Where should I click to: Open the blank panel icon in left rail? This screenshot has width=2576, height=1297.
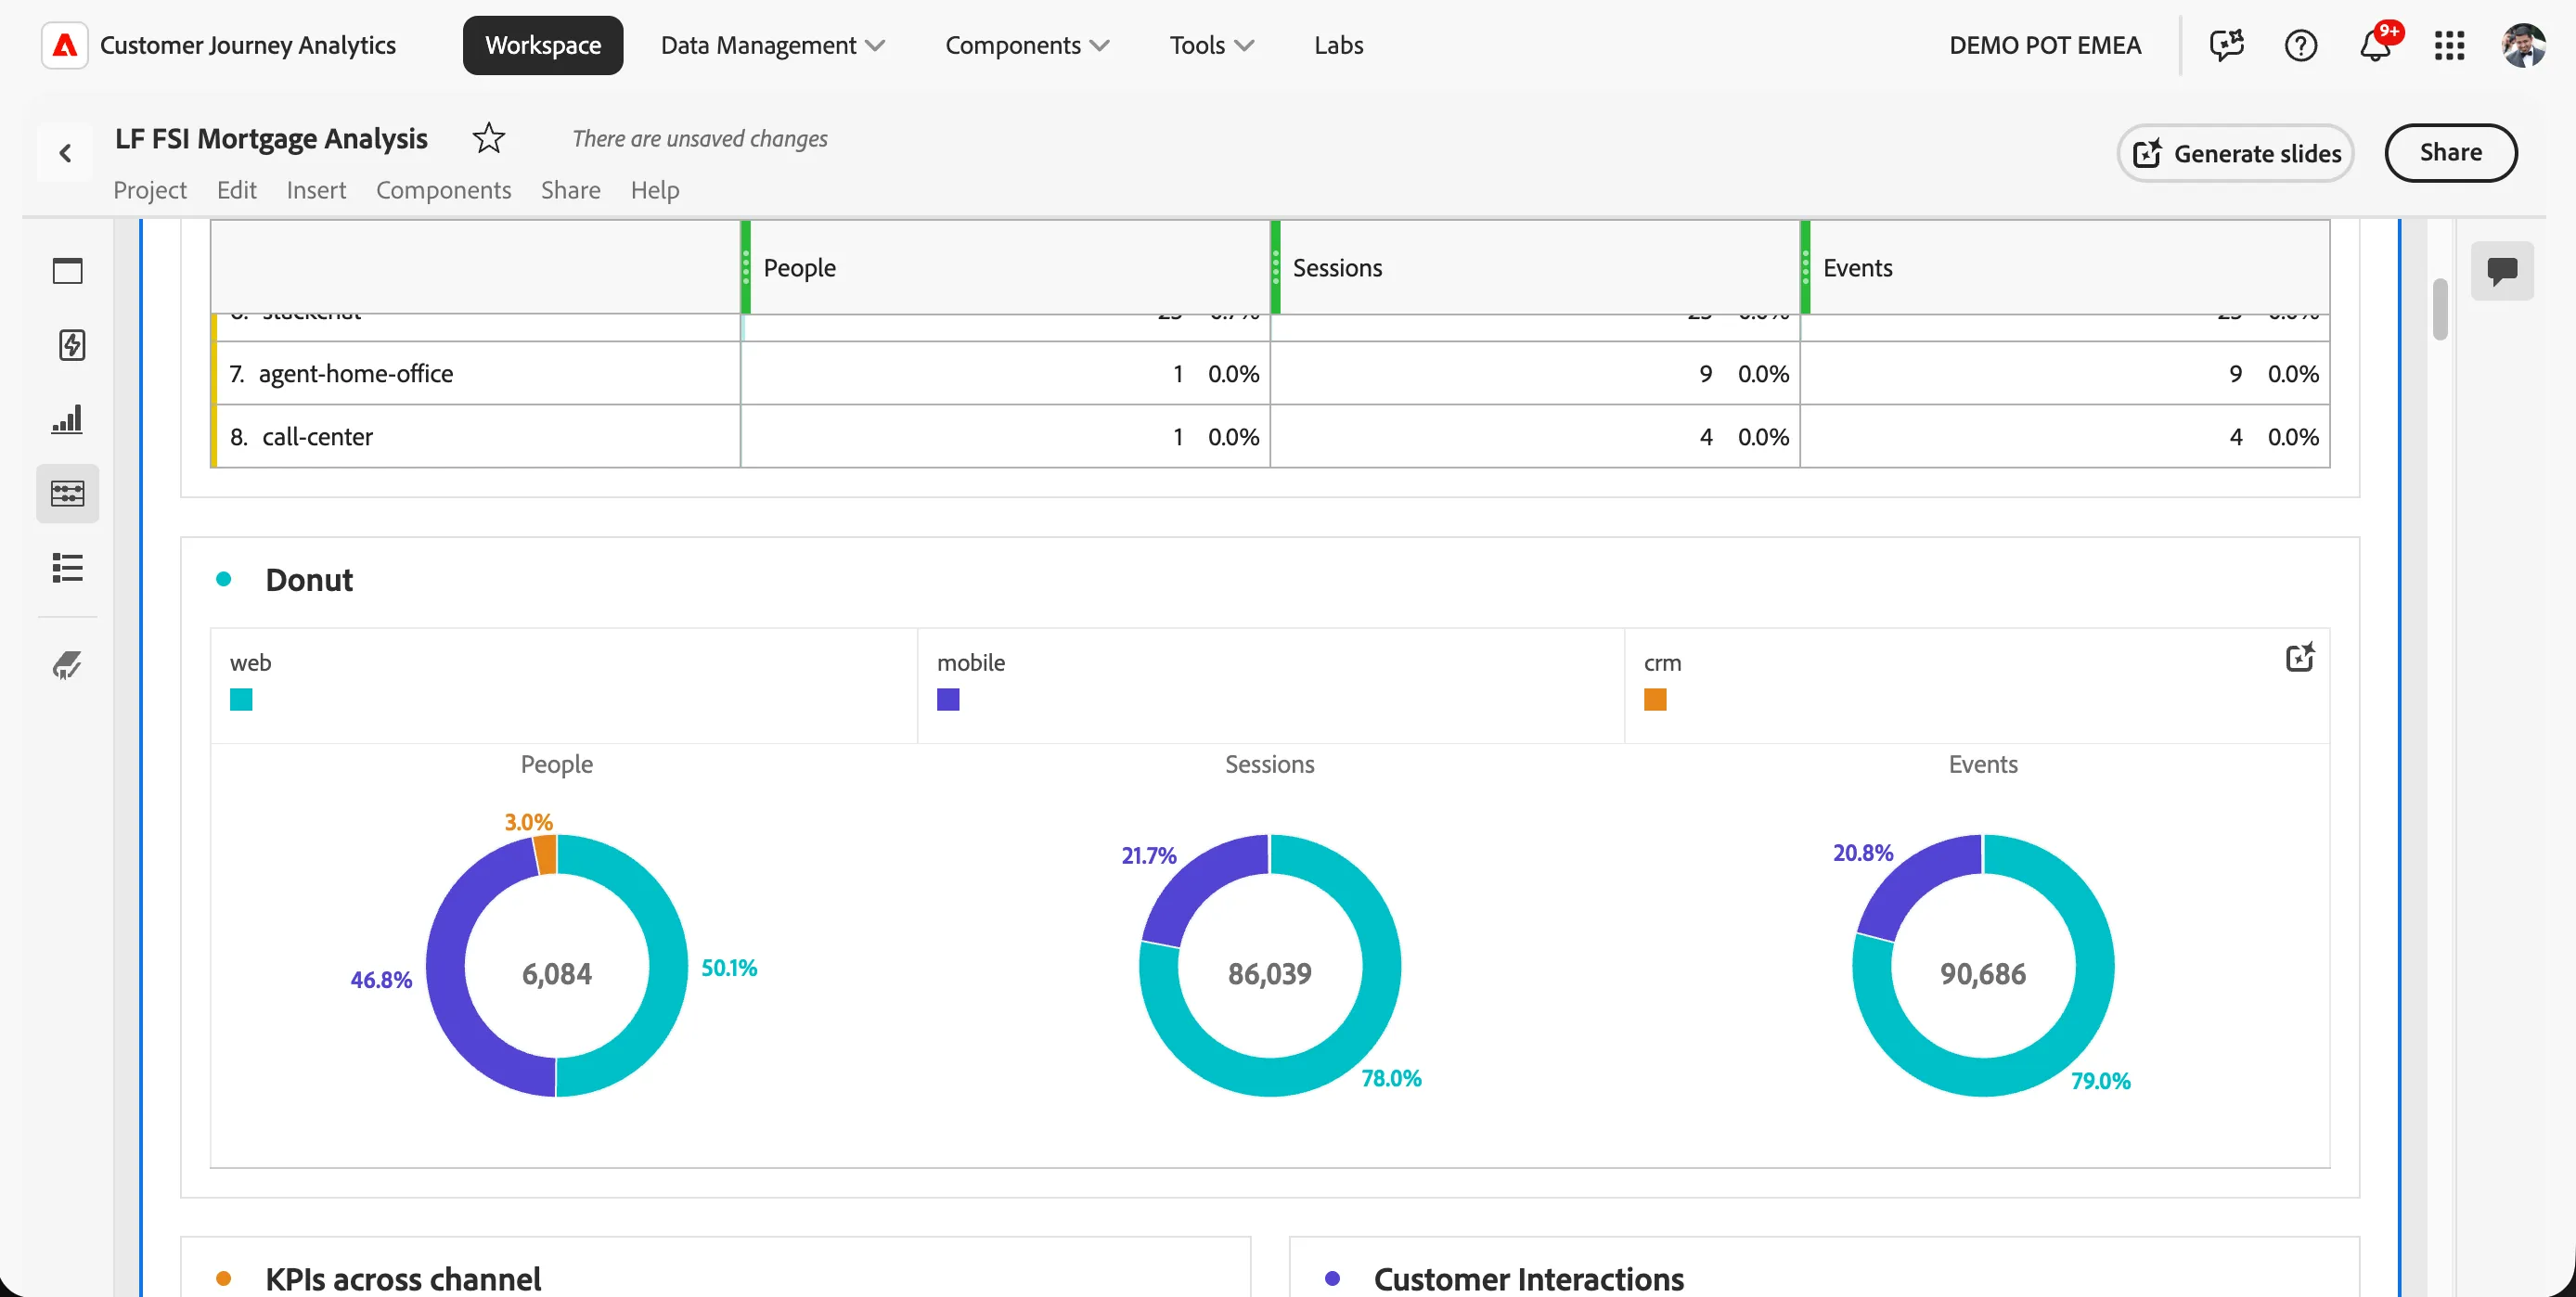tap(68, 271)
